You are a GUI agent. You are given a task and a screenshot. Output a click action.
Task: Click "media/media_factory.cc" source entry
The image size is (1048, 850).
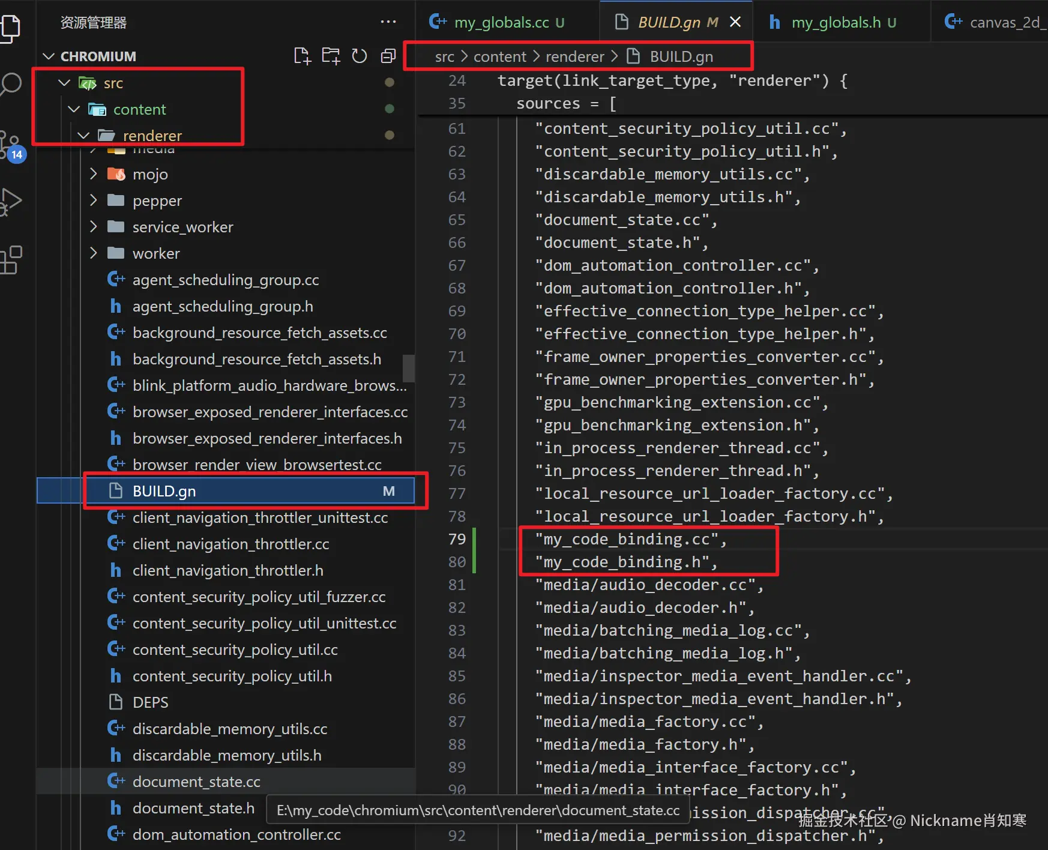649,722
